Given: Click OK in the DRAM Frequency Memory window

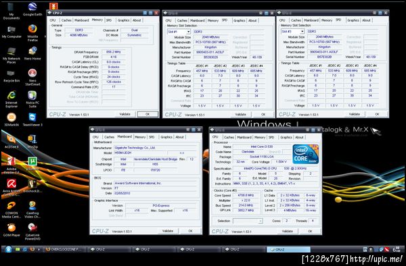Looking at the screenshot, I should 148,114.
